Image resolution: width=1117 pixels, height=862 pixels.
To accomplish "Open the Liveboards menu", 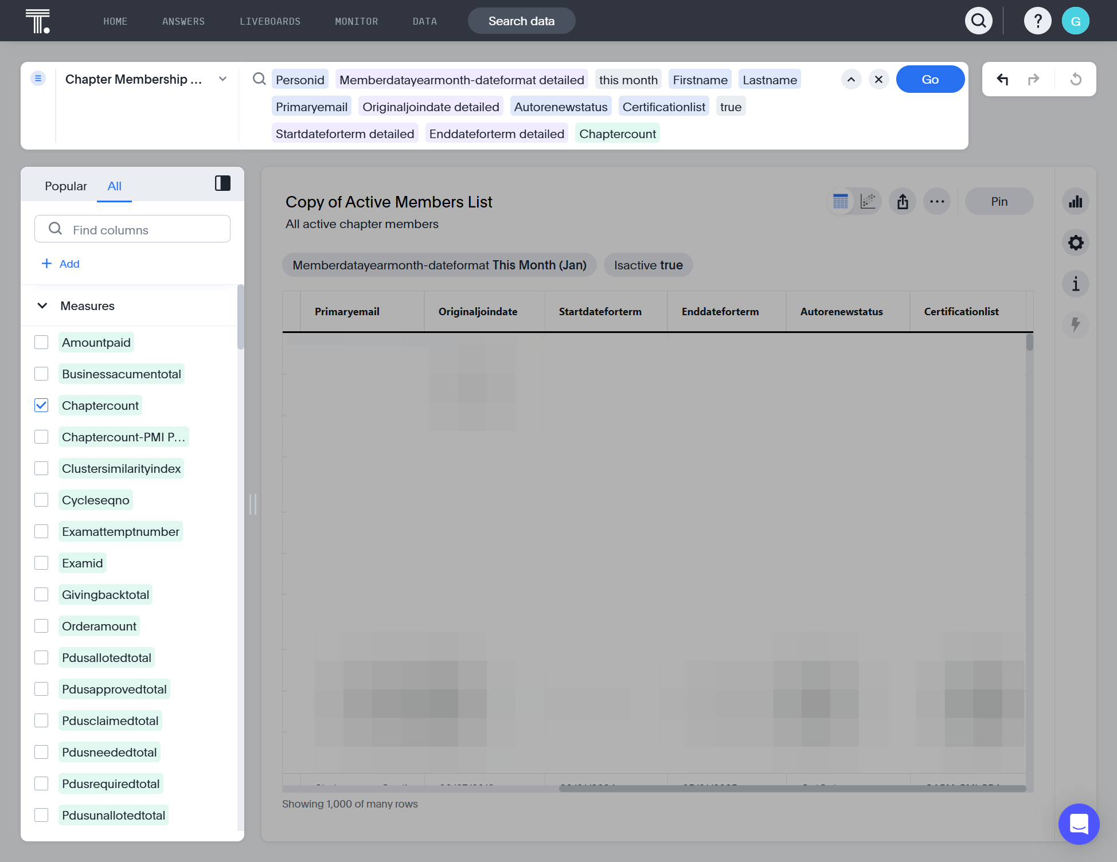I will [x=270, y=21].
